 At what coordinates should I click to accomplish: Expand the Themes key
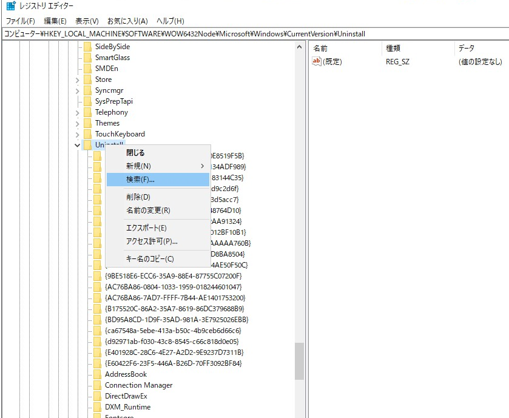pos(77,124)
